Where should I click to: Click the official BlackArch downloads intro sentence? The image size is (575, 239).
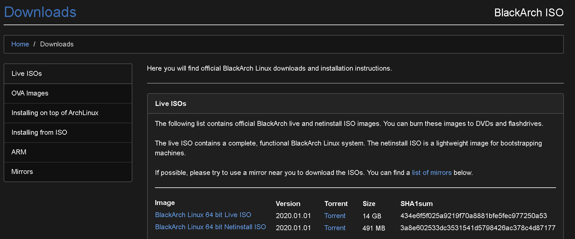point(269,68)
